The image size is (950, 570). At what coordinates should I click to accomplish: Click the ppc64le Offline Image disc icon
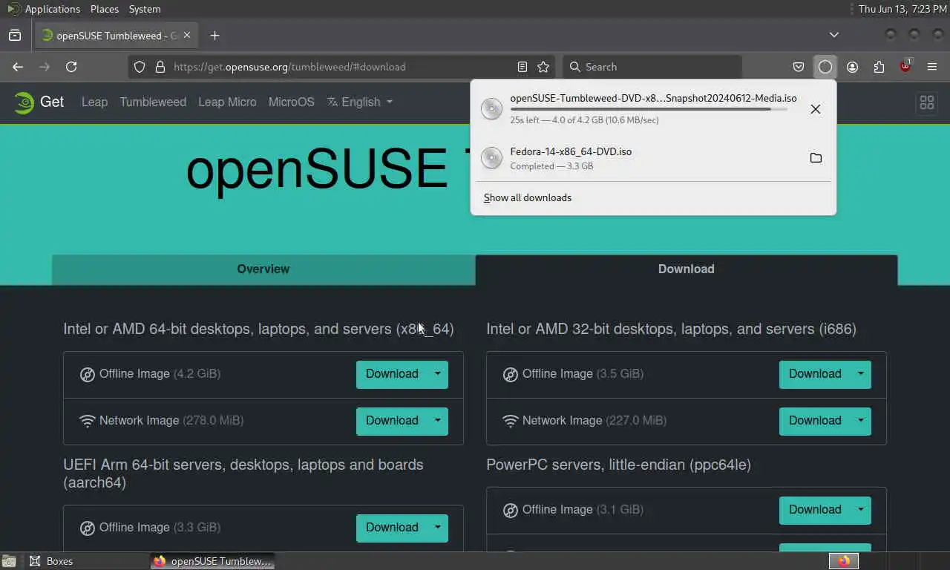[x=511, y=511]
